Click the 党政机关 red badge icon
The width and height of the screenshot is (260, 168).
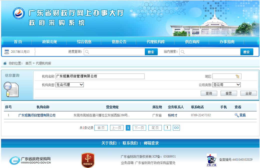(x=88, y=160)
